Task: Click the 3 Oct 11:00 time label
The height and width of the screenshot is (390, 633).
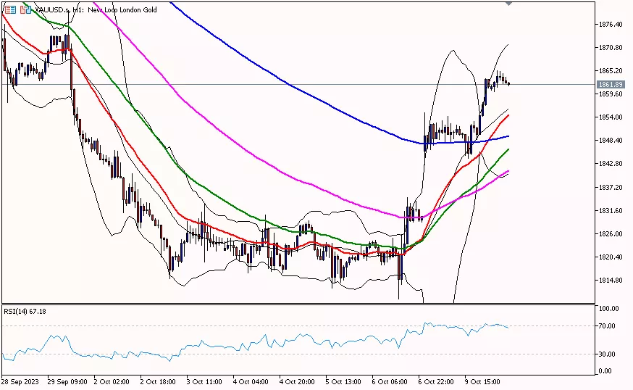Action: coord(204,381)
